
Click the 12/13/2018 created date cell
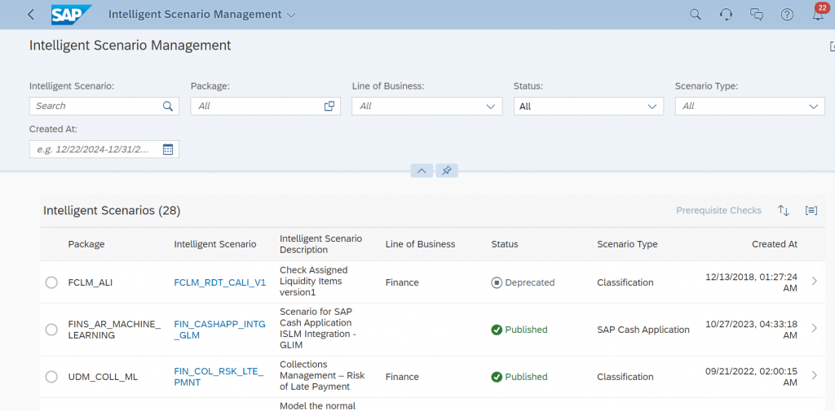pyautogui.click(x=751, y=282)
